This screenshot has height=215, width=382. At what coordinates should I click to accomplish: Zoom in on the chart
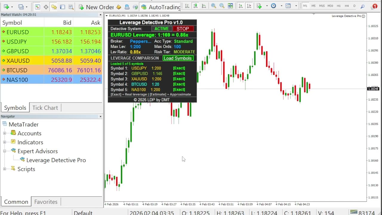[x=213, y=6]
